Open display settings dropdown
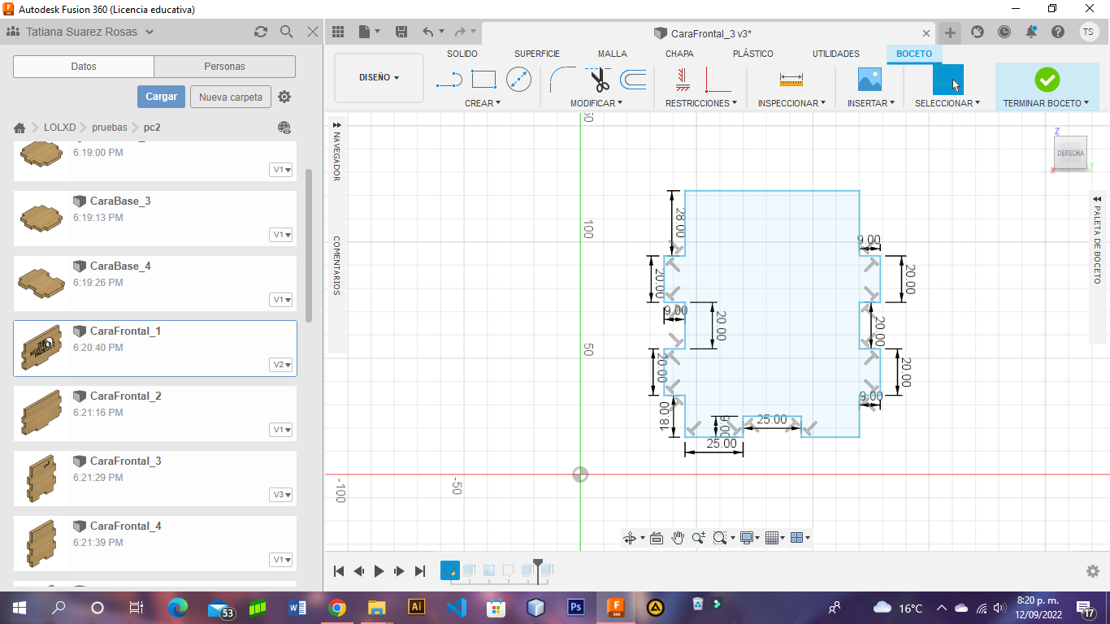This screenshot has height=624, width=1110. pyautogui.click(x=749, y=538)
